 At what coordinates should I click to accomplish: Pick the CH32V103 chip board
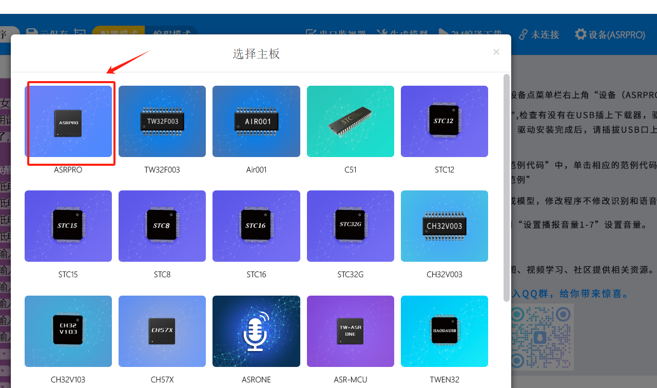point(68,331)
